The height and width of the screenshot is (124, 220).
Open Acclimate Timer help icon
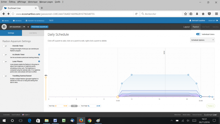(x=39, y=55)
